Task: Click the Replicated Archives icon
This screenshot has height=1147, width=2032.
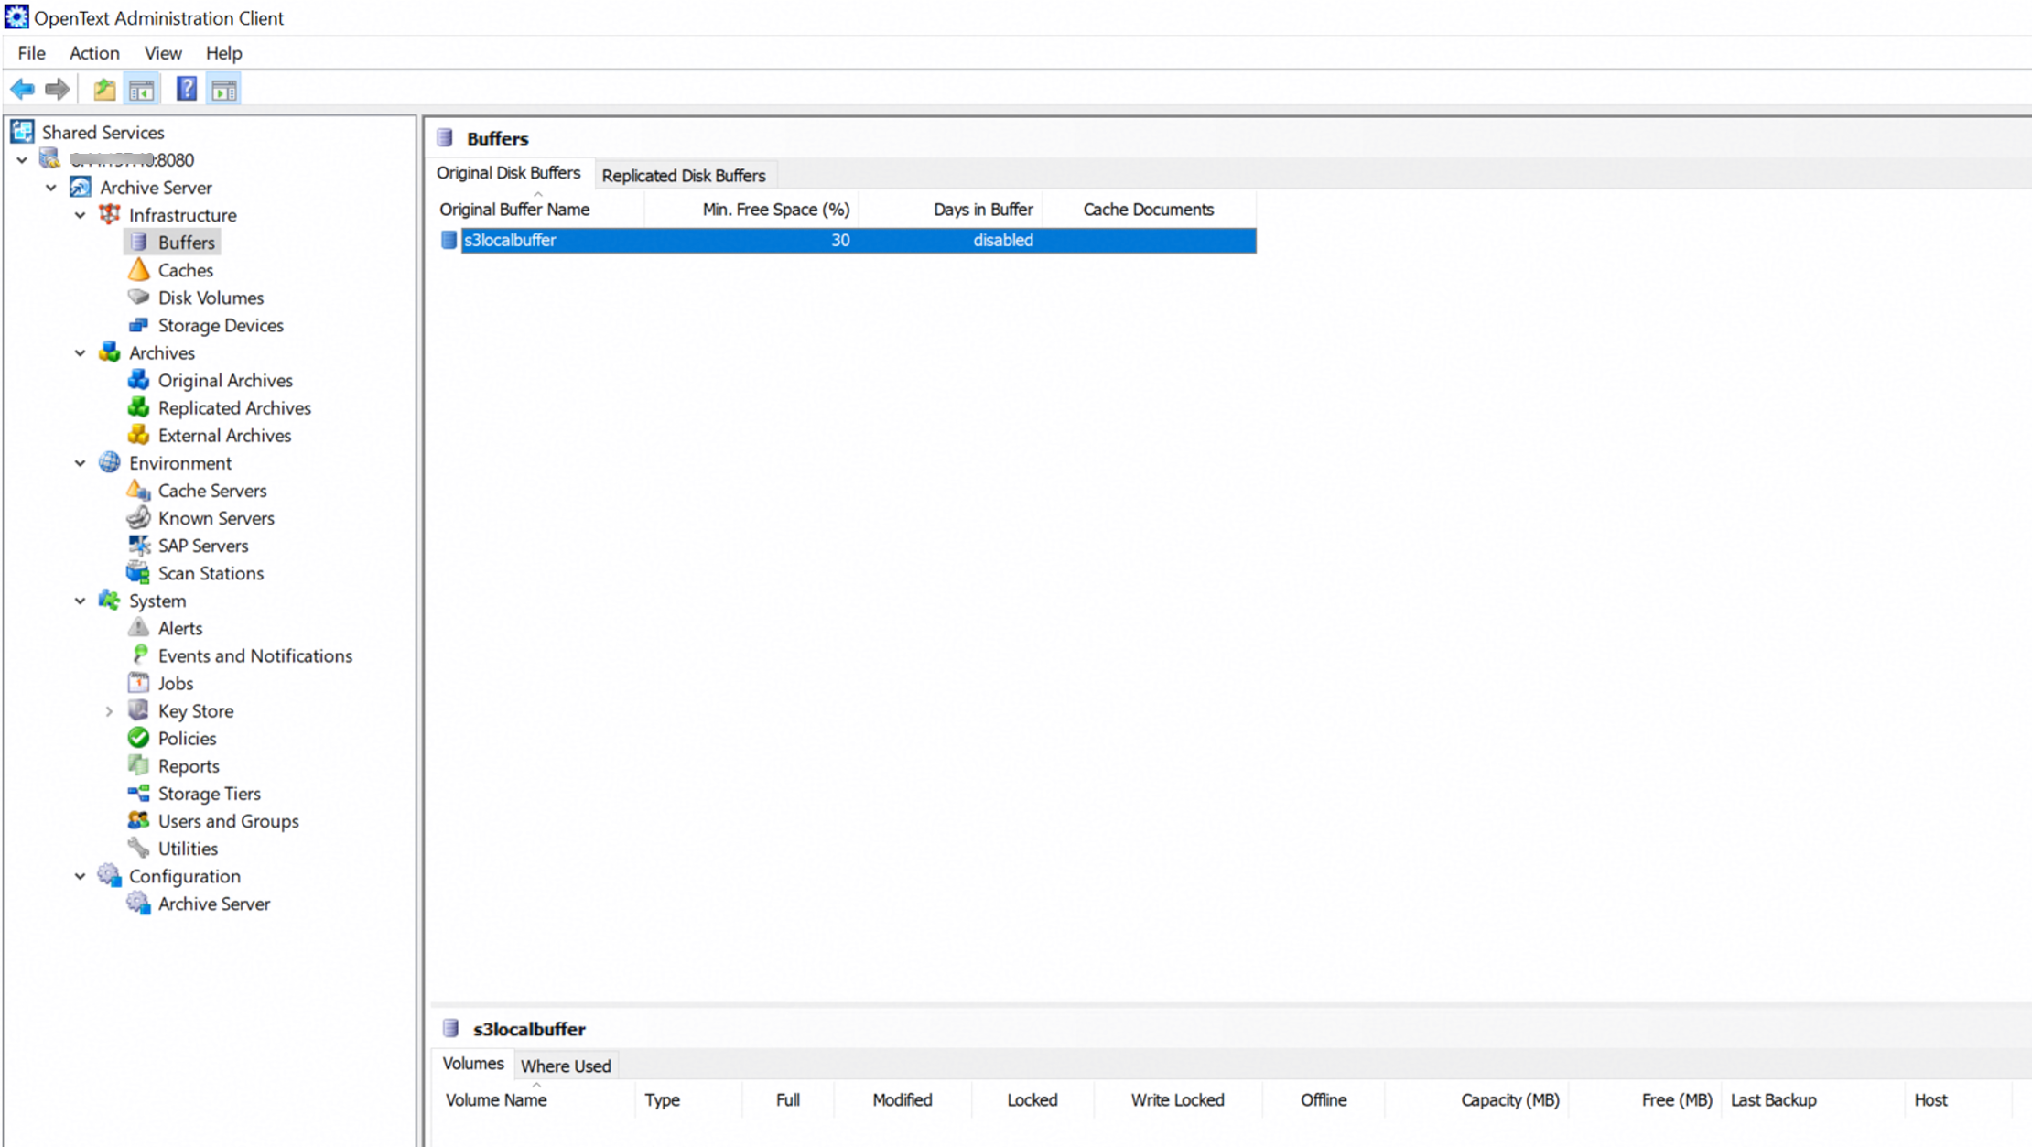Action: pos(138,406)
